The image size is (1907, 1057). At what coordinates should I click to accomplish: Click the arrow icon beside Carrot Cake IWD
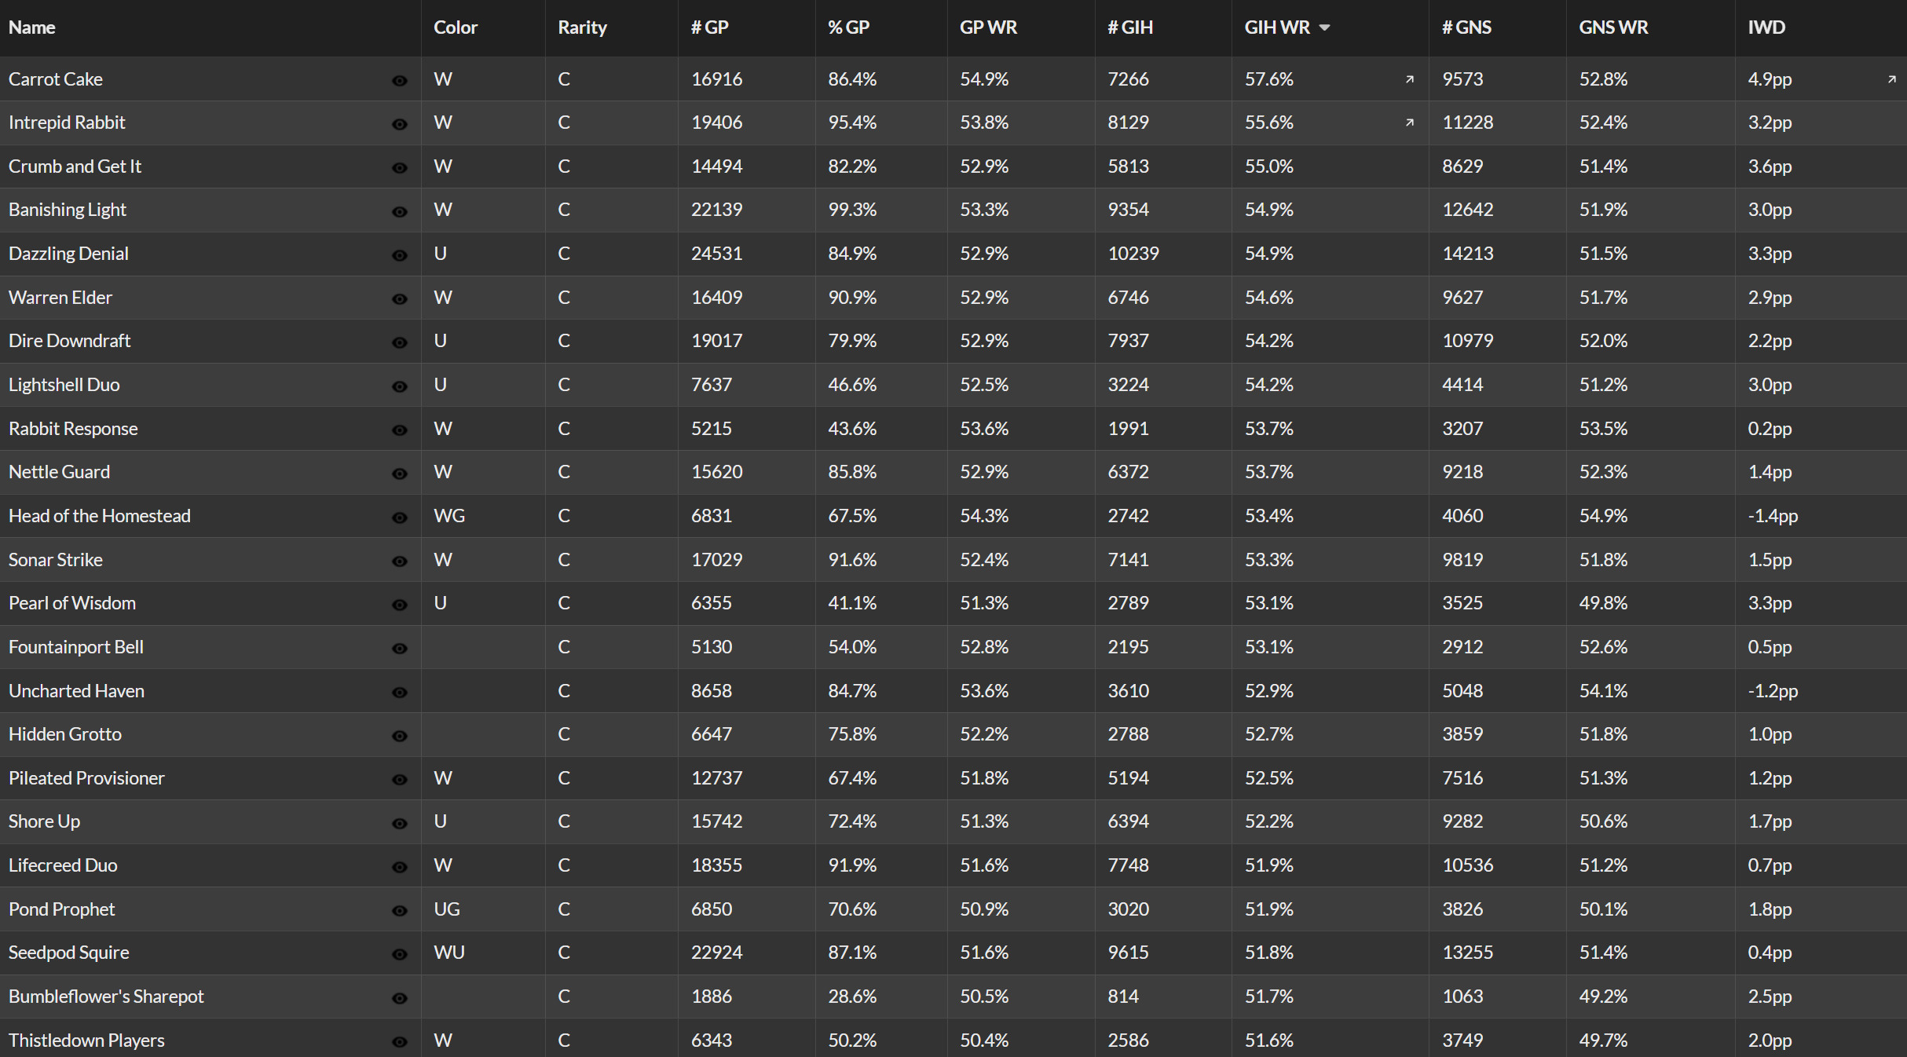[1892, 79]
